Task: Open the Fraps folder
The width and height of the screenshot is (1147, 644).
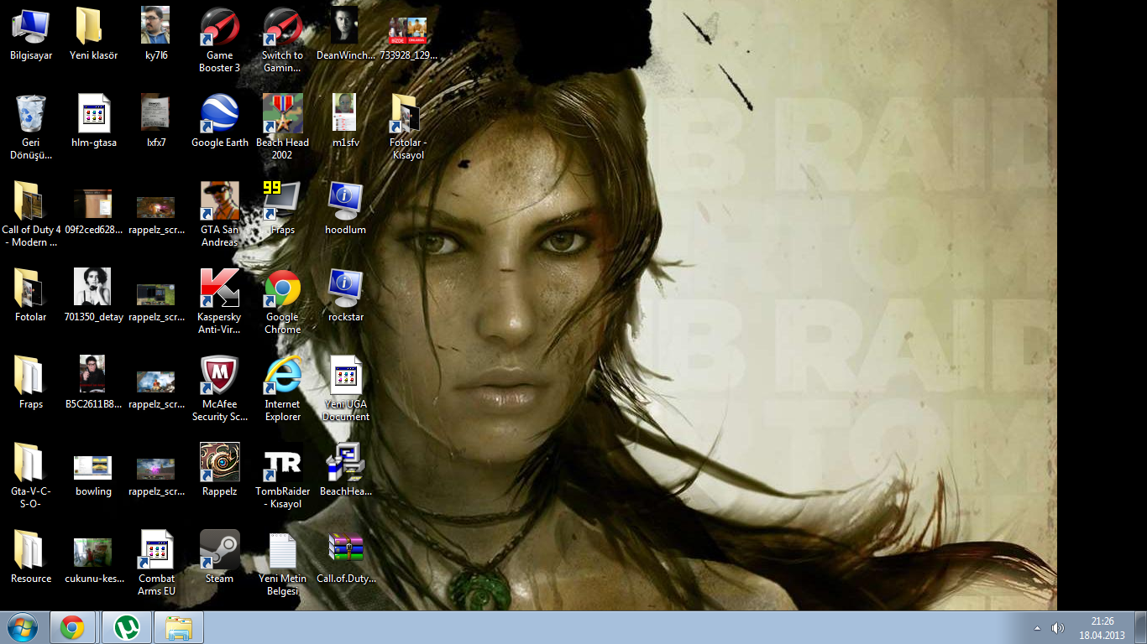Action: pyautogui.click(x=31, y=382)
